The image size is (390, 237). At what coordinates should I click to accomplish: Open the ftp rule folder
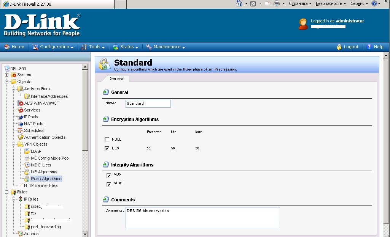click(x=33, y=213)
